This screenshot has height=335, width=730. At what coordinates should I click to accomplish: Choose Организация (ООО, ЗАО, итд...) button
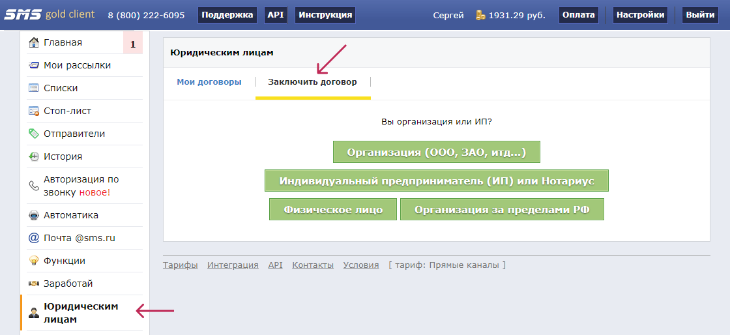[437, 152]
